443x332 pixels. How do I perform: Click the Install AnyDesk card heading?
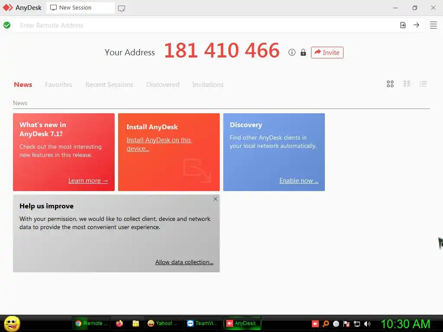[152, 127]
